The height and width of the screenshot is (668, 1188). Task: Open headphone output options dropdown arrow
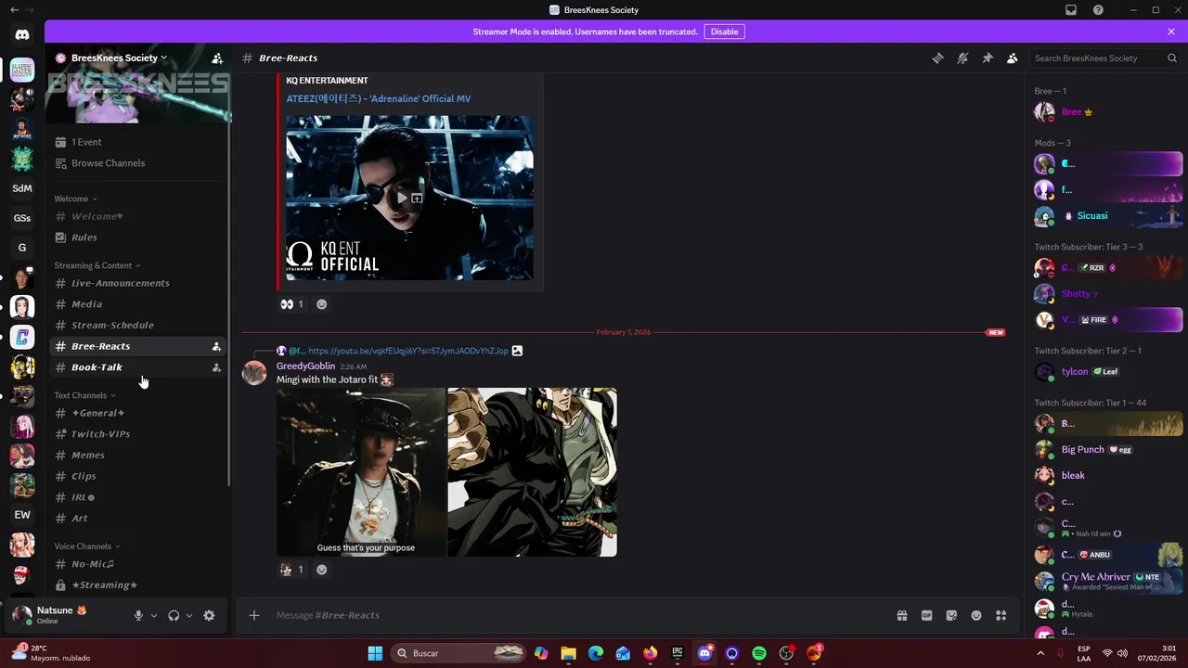point(189,615)
